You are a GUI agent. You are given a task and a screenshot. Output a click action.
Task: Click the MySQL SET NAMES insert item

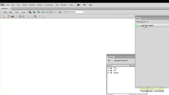152,26
